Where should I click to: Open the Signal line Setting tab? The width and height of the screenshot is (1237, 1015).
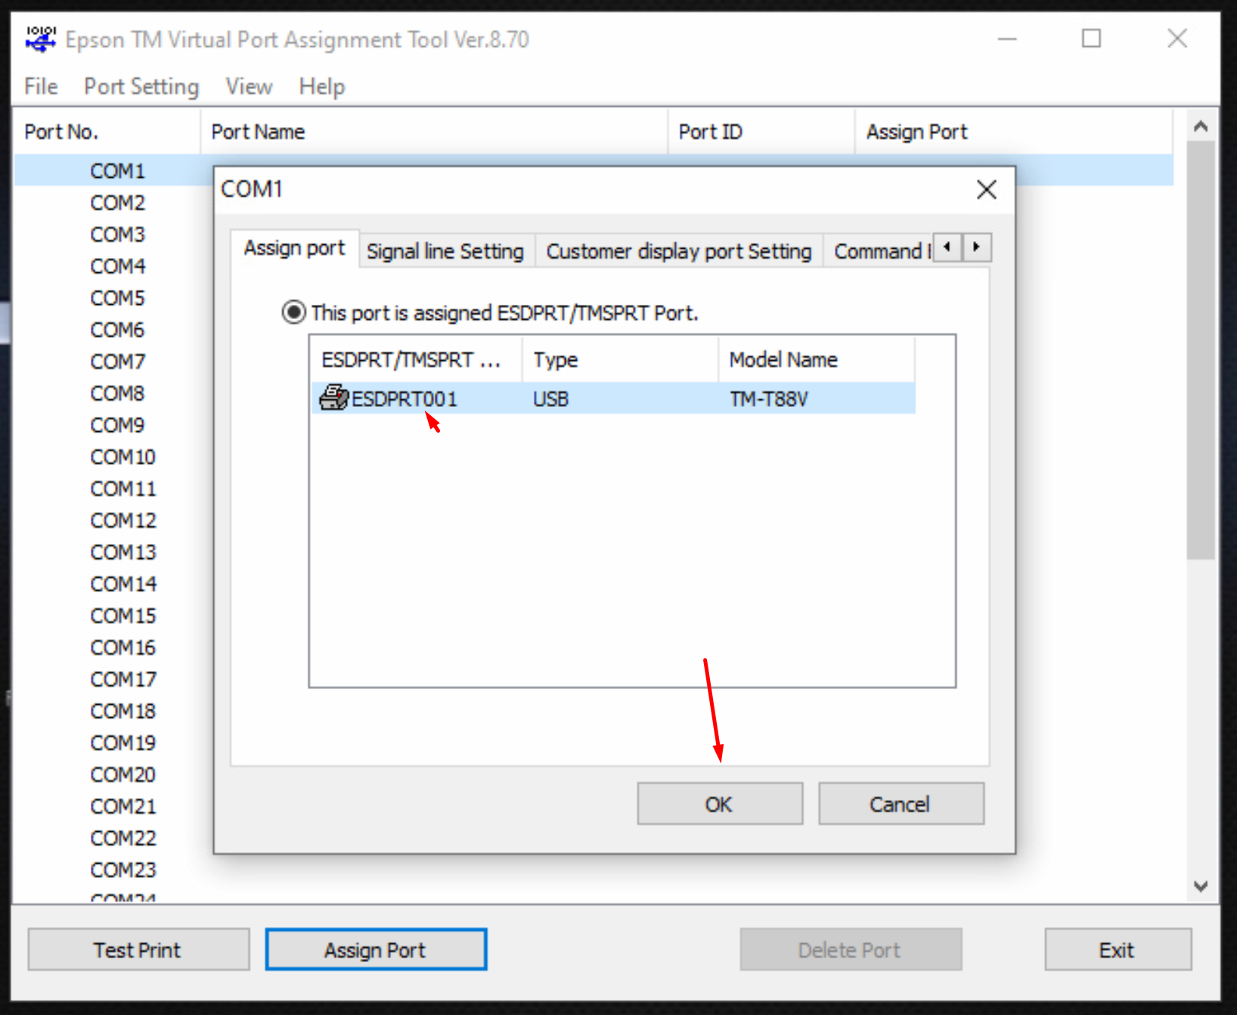tap(445, 251)
